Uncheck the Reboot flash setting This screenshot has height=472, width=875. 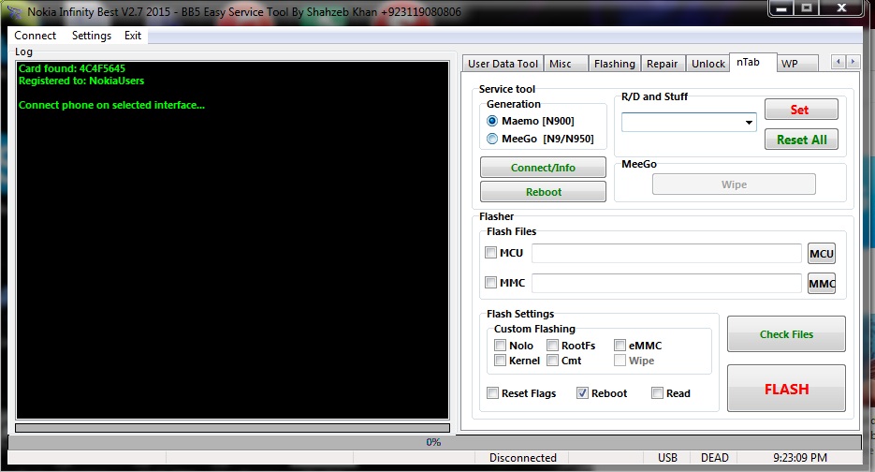tap(583, 392)
